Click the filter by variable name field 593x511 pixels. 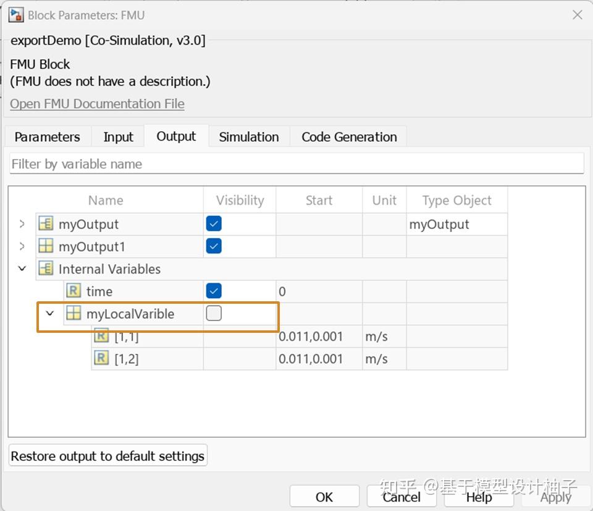click(296, 163)
